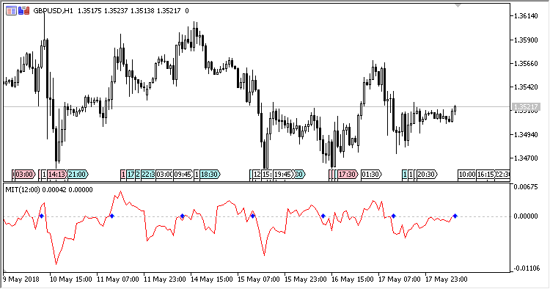Screen dimensions: 550x289
Task: Select the pink 17:30 event marker
Action: 348,175
